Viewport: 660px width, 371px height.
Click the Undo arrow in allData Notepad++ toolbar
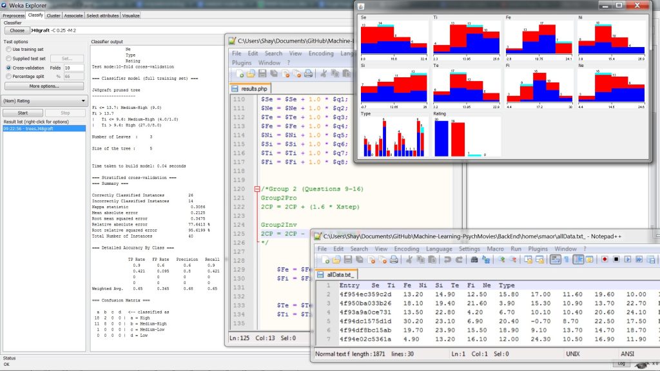point(446,260)
